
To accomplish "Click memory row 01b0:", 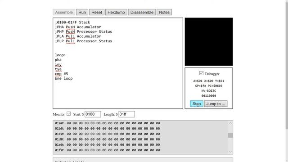I will coord(107,129).
